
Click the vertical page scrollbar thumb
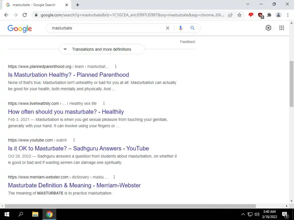tap(291, 84)
